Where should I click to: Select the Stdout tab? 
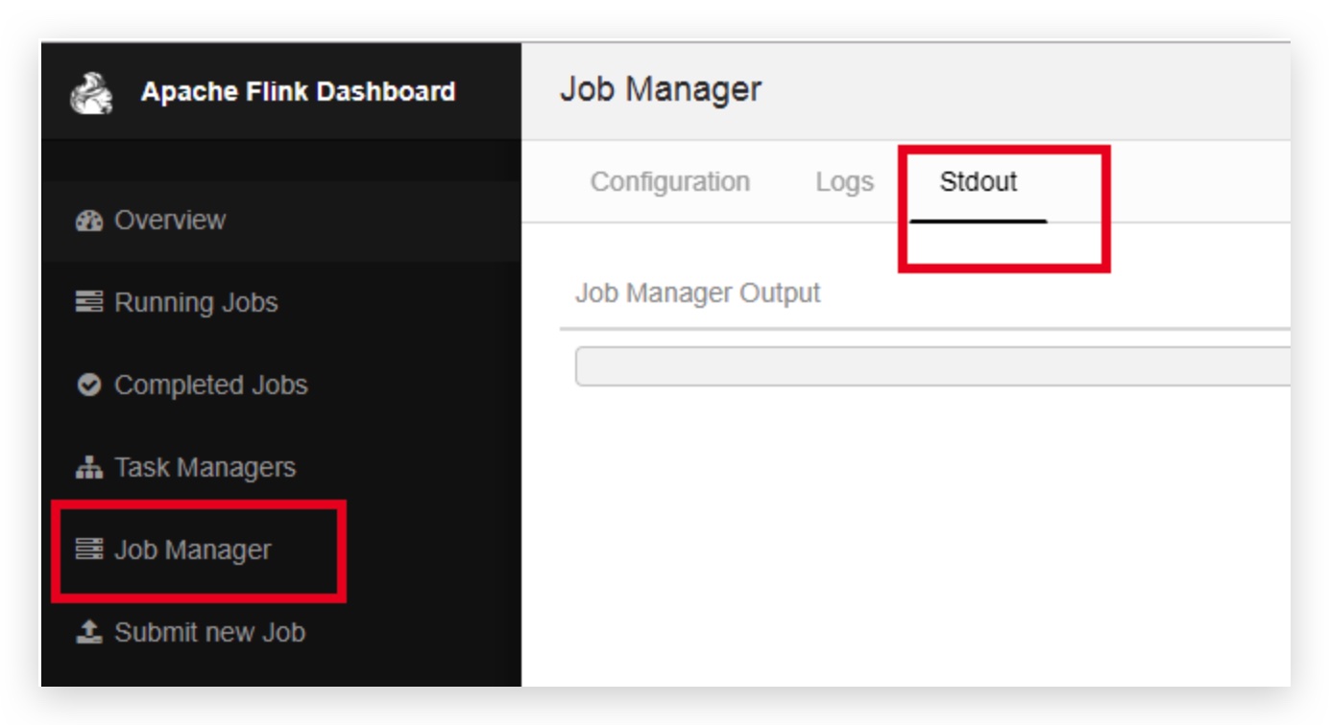tap(979, 181)
